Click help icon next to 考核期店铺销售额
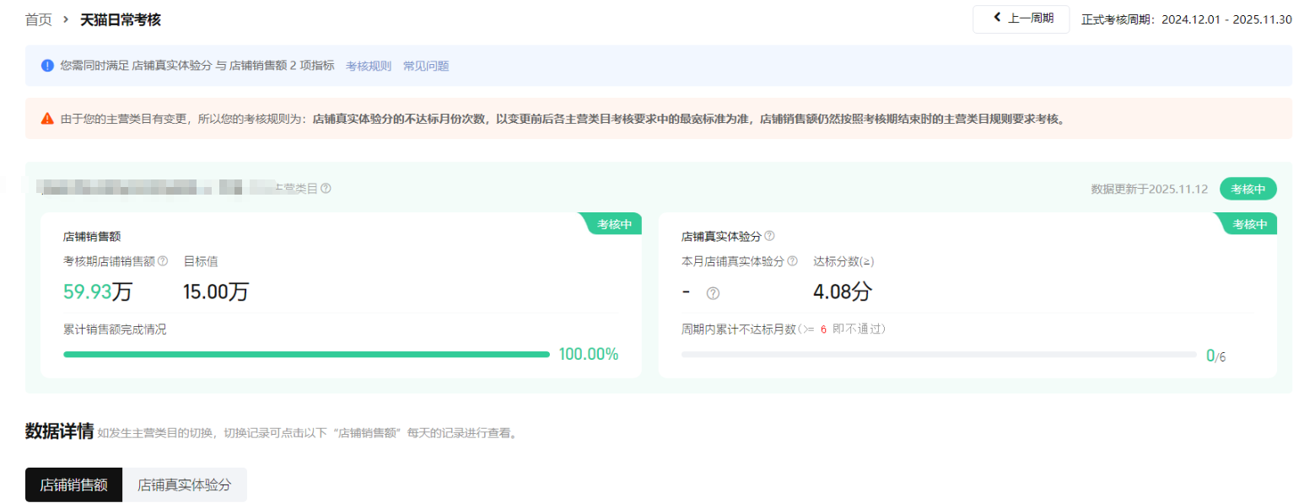Screen dimensions: 1315x503 click(x=163, y=261)
